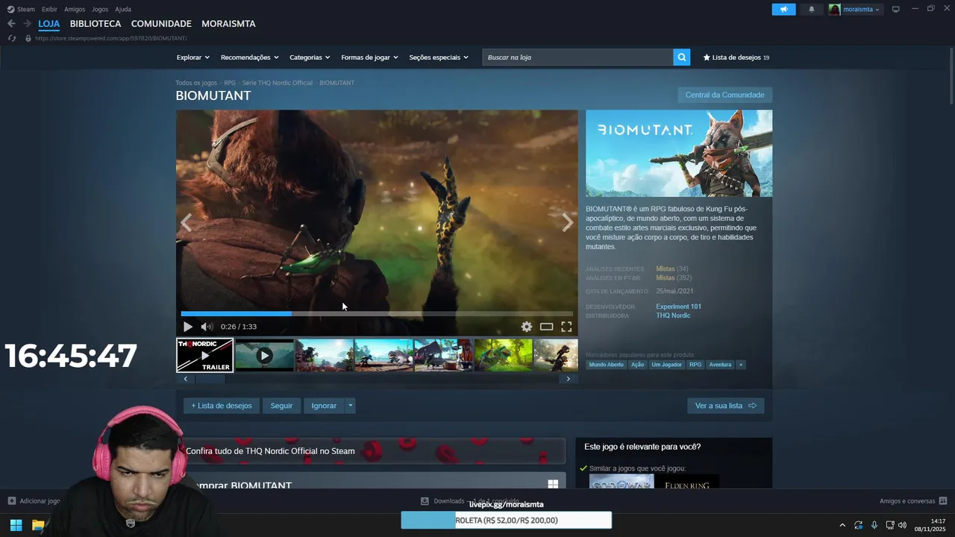Open the big picture mode icon
The image size is (955, 537).
click(895, 9)
